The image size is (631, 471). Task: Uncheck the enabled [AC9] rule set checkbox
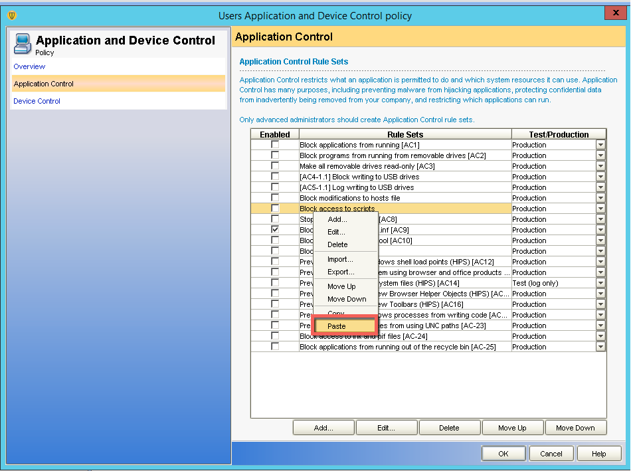point(275,230)
